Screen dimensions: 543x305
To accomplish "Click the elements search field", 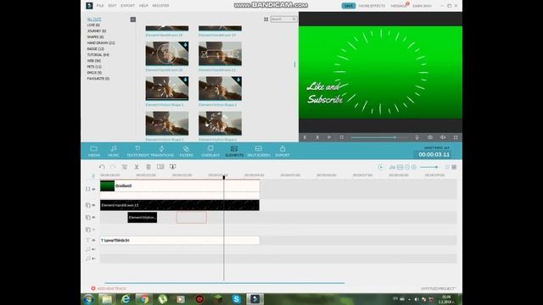I will (283, 19).
